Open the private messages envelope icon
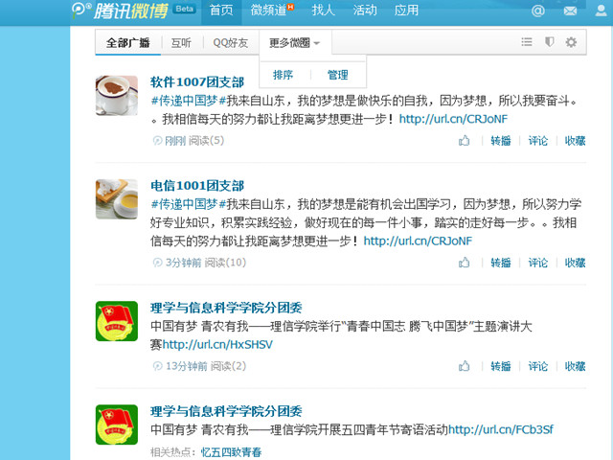This screenshot has width=613, height=460. (570, 11)
